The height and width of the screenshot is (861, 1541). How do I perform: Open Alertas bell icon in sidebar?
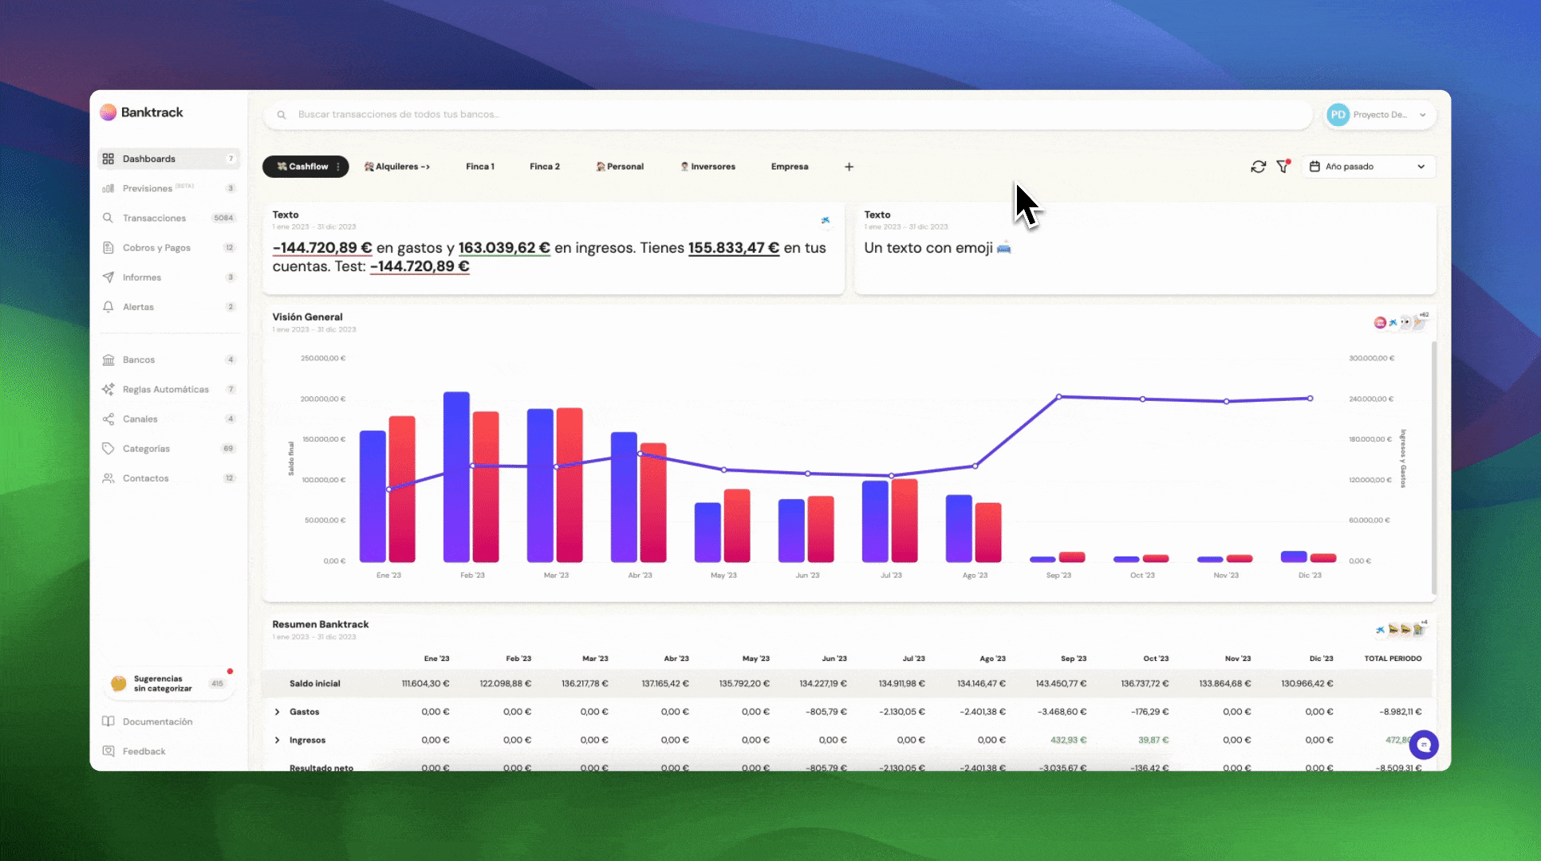pos(108,307)
